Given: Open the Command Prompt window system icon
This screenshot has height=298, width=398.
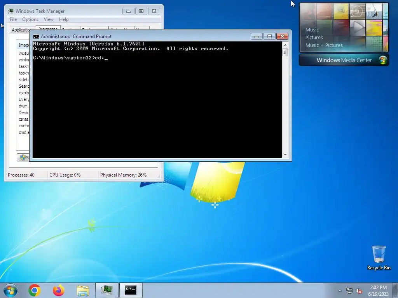Looking at the screenshot, I should (36, 36).
